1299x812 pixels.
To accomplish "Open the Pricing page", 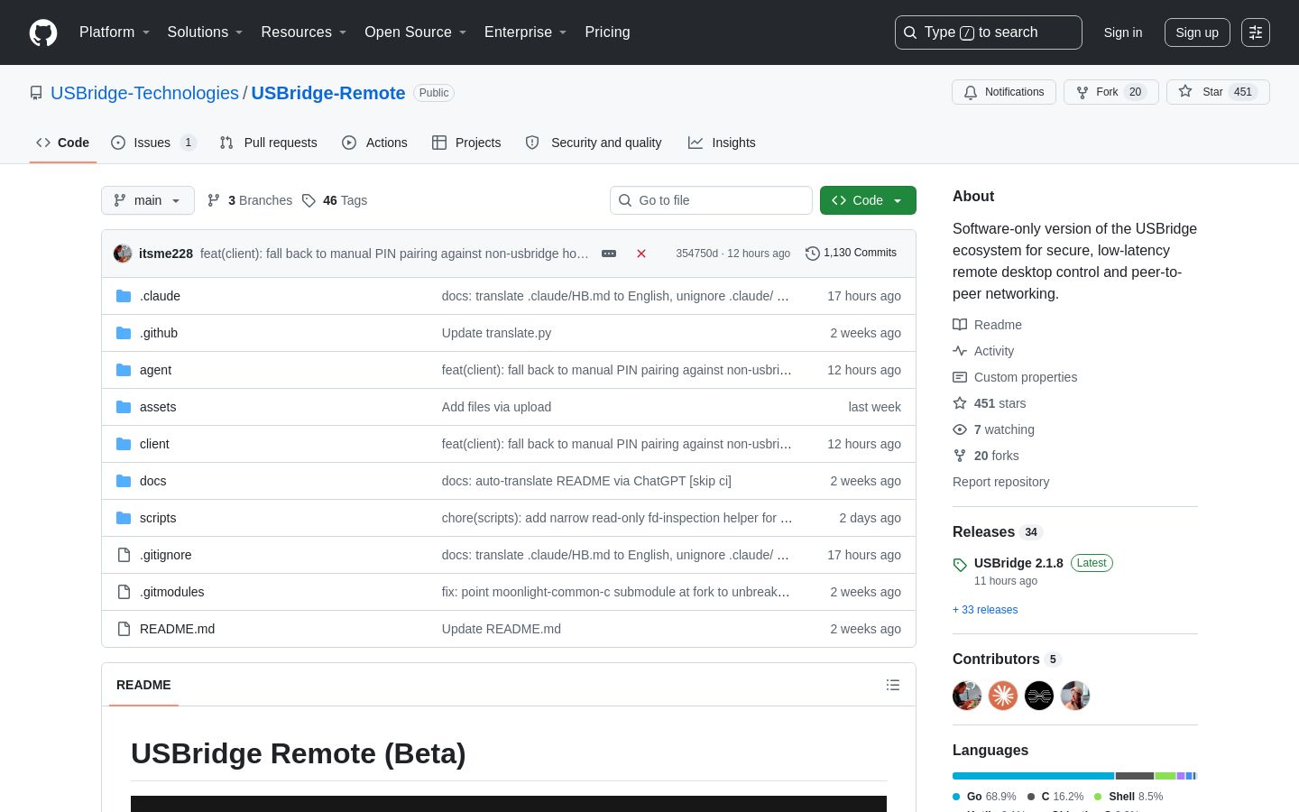I will (x=607, y=32).
